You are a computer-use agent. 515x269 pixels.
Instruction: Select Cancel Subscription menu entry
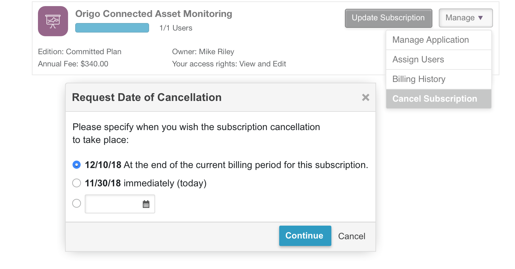tap(438, 99)
